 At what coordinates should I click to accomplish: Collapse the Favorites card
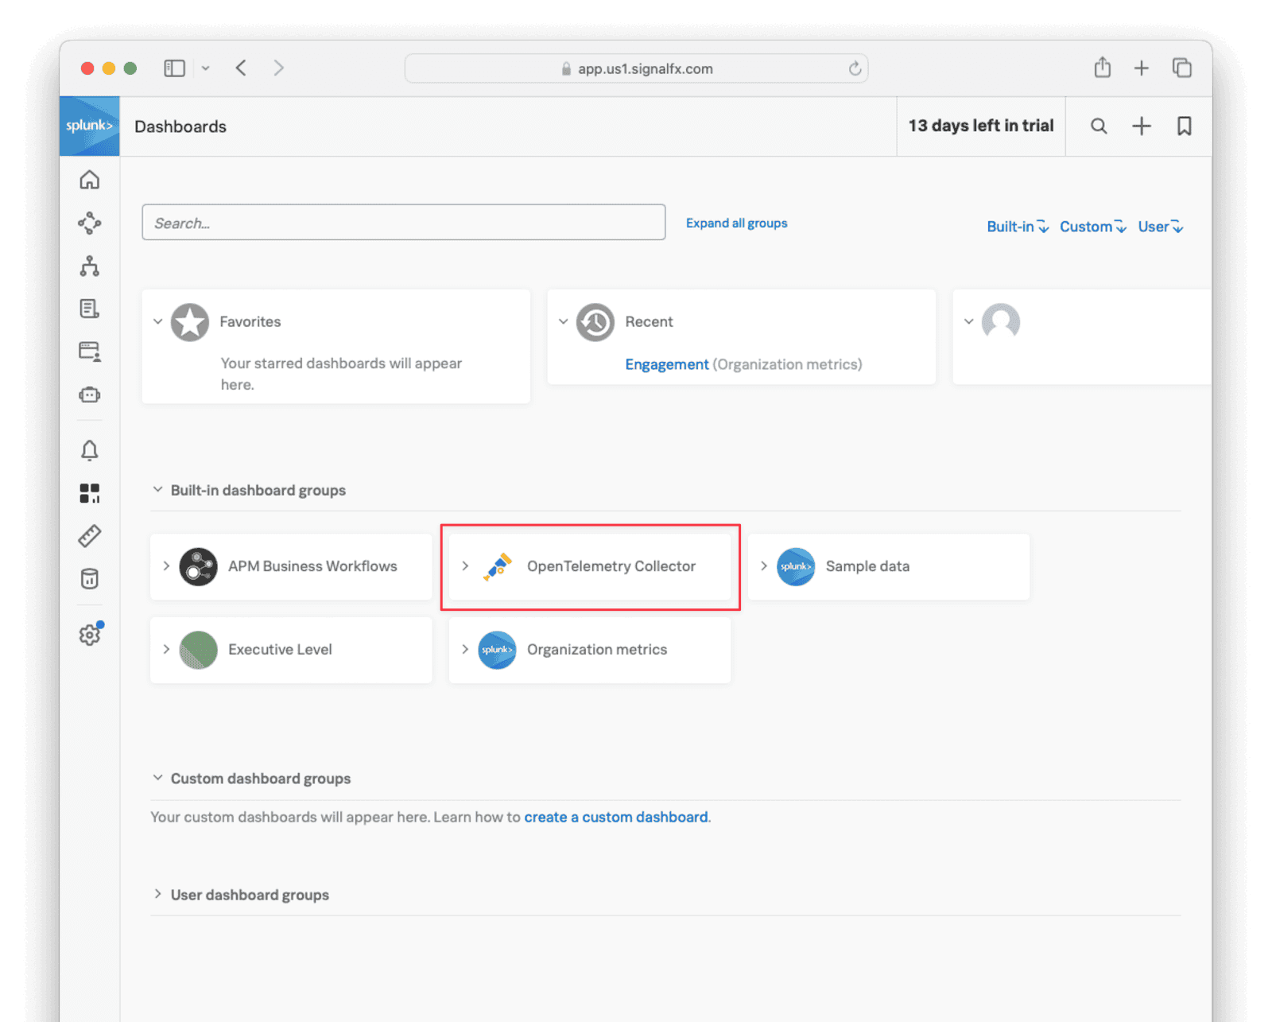coord(158,321)
